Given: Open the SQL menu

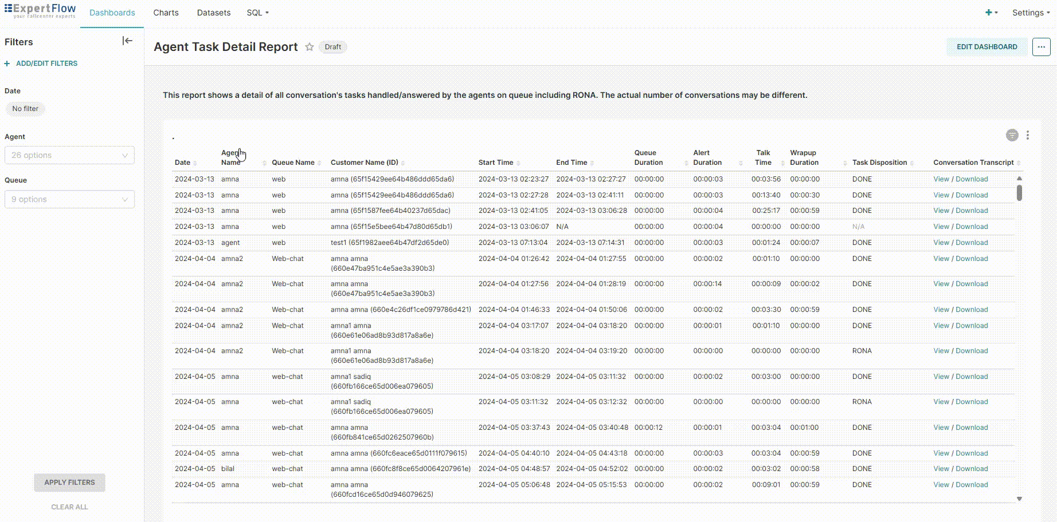Looking at the screenshot, I should [257, 12].
